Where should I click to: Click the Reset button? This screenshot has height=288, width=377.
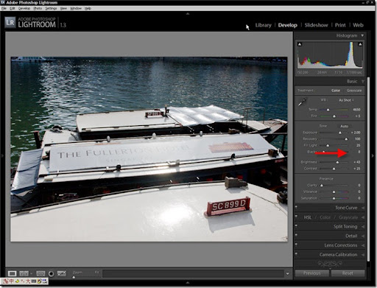tap(348, 273)
